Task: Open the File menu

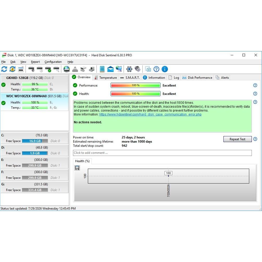Action: pos(3,62)
